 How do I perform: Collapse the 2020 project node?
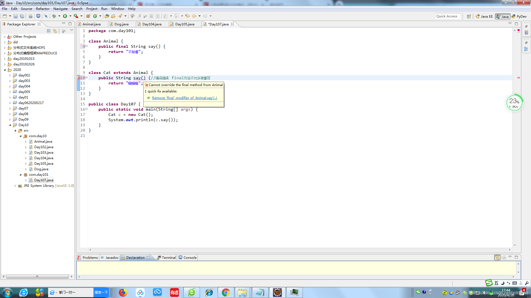tap(5, 70)
